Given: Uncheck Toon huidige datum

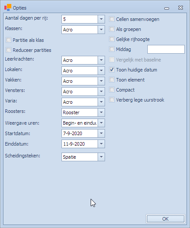Looking at the screenshot, I should tap(112, 70).
